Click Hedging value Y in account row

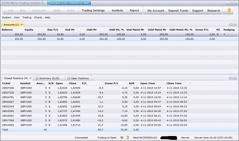point(224,34)
